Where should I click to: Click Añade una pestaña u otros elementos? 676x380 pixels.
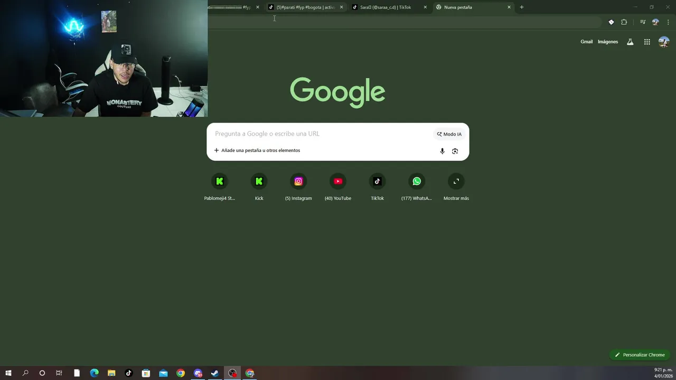(x=257, y=150)
